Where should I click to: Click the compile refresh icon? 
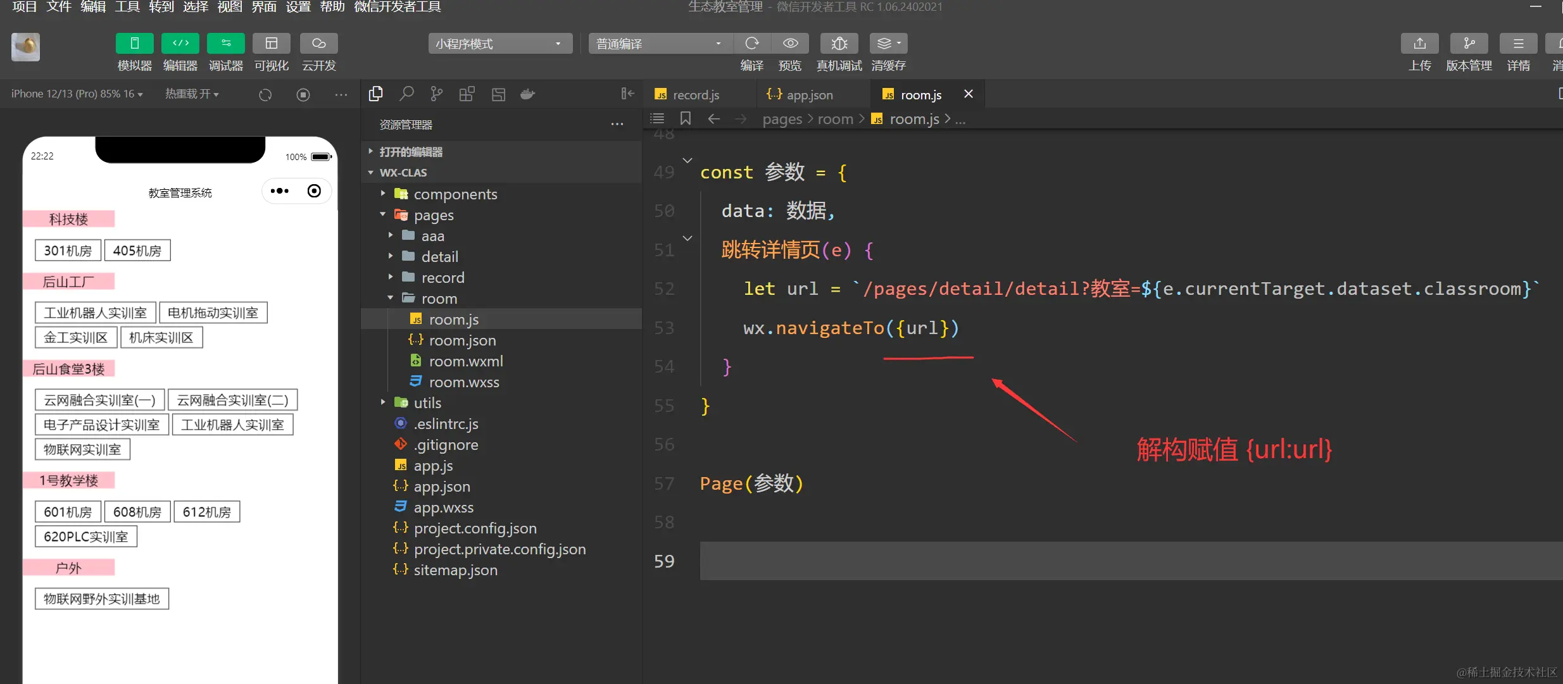751,44
